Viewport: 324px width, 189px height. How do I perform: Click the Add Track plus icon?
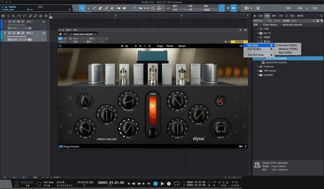(46, 16)
